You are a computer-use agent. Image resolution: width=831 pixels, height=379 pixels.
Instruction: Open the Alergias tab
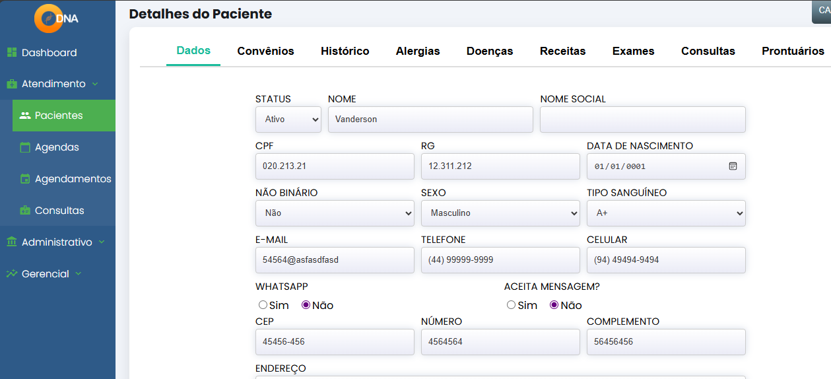pyautogui.click(x=417, y=51)
